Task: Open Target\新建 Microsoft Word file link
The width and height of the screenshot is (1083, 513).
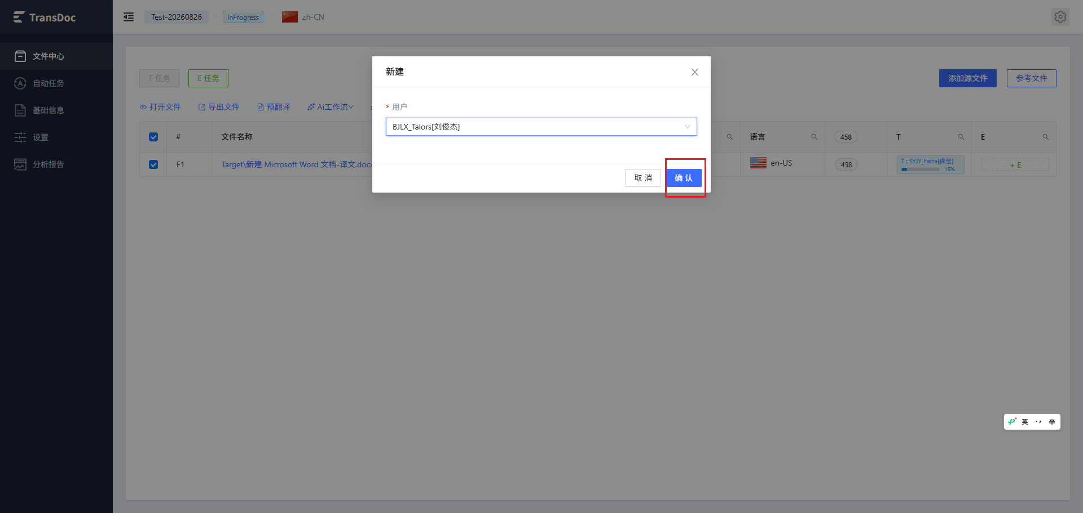Action: click(x=297, y=164)
